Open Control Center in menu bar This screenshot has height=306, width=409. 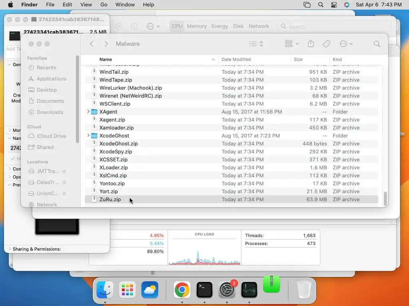pyautogui.click(x=334, y=5)
